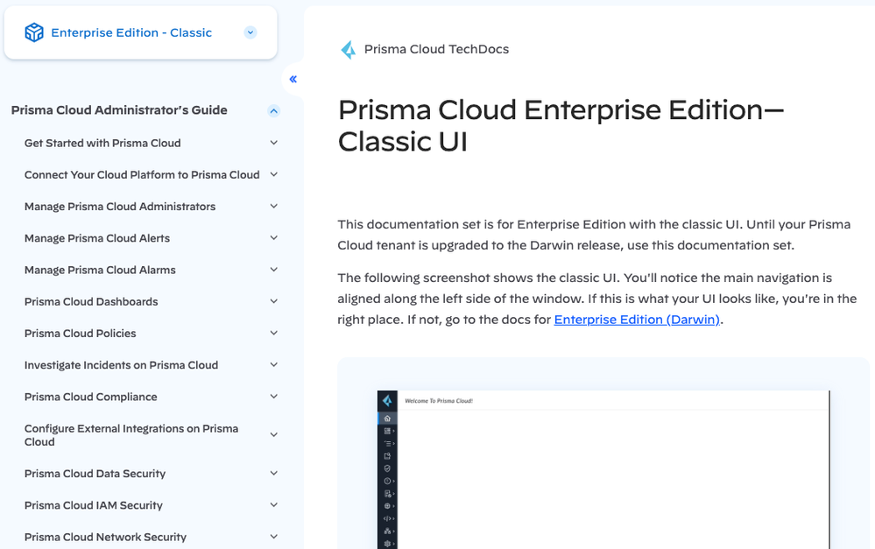Click the Prisma Cloud TechDocs logo icon
This screenshot has width=875, height=549.
pos(349,50)
